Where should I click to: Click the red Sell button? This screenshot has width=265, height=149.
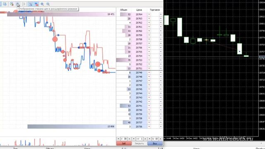(124, 143)
